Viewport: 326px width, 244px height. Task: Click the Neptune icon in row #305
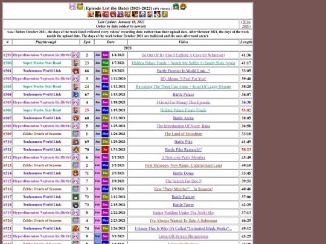pyautogui.click(x=75, y=102)
